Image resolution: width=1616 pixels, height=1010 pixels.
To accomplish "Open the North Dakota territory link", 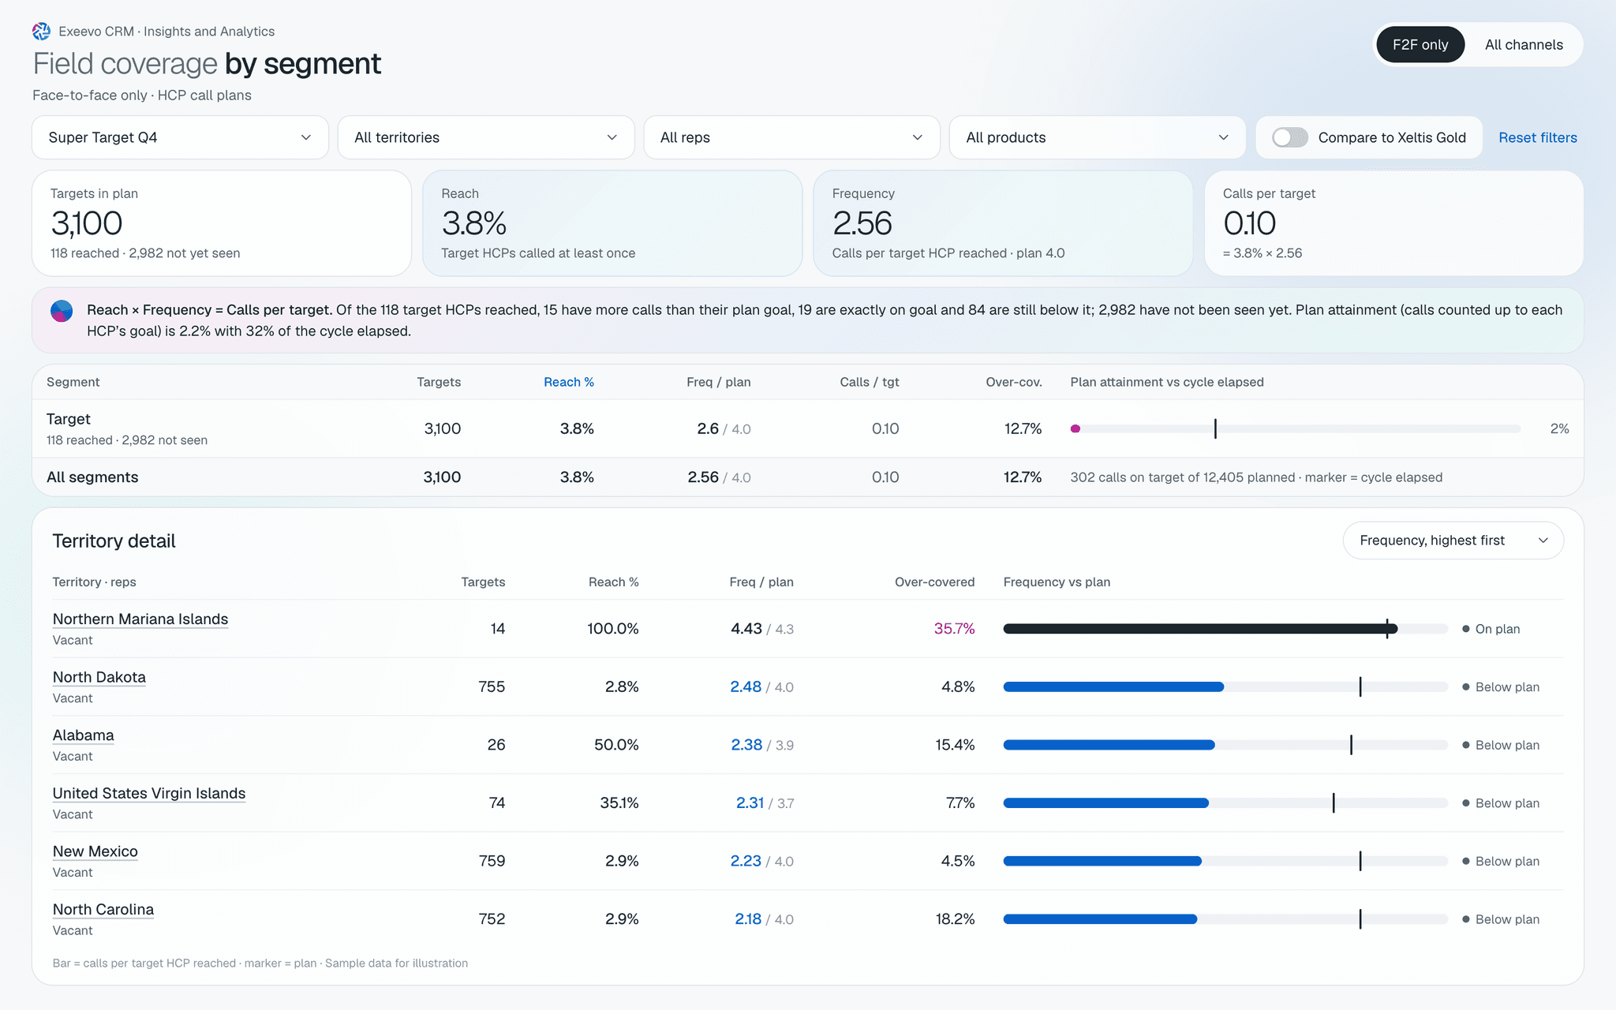I will 99,677.
